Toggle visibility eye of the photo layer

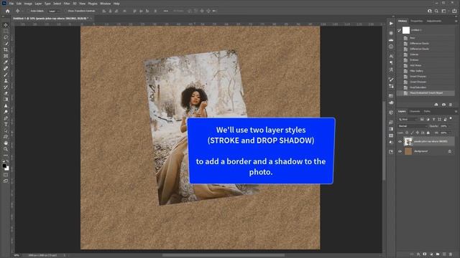tap(400, 142)
